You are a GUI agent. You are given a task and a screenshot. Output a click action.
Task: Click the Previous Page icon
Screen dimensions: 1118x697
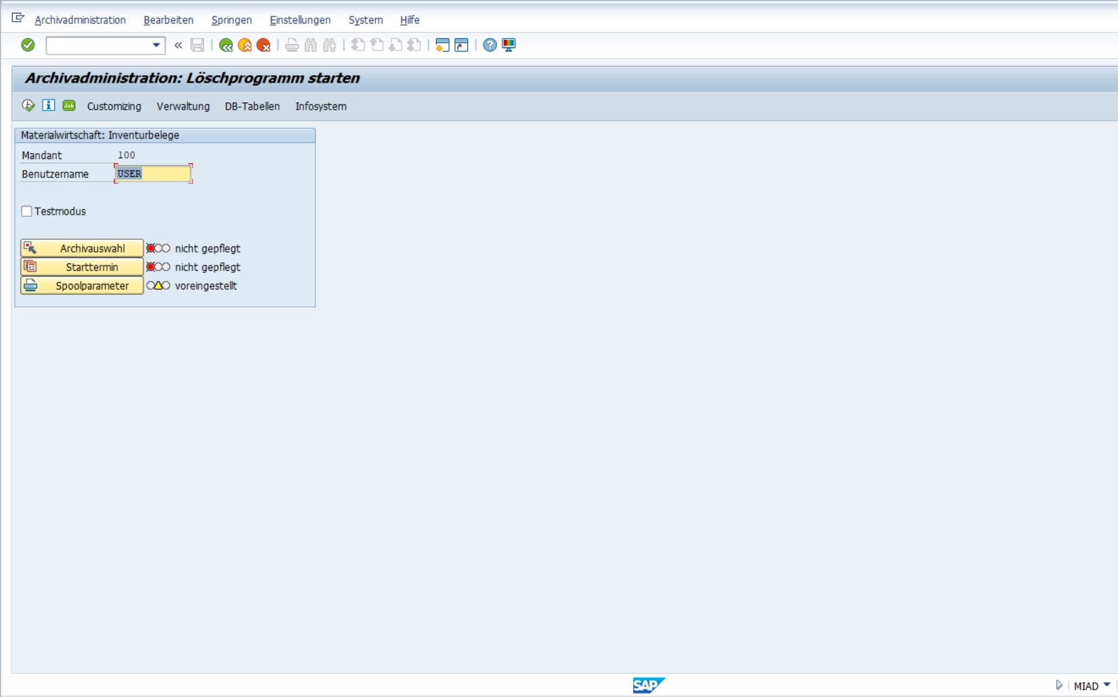pos(377,45)
